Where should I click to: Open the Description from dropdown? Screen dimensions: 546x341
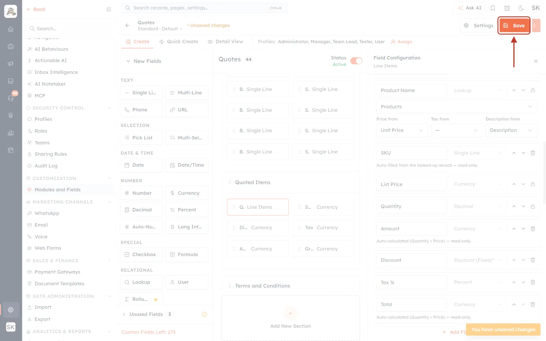tap(511, 130)
